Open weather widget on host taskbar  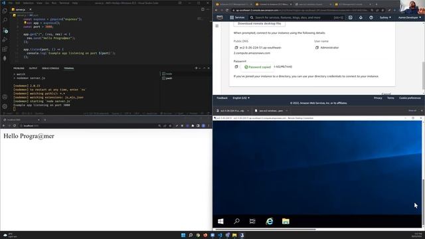[x=9, y=235]
